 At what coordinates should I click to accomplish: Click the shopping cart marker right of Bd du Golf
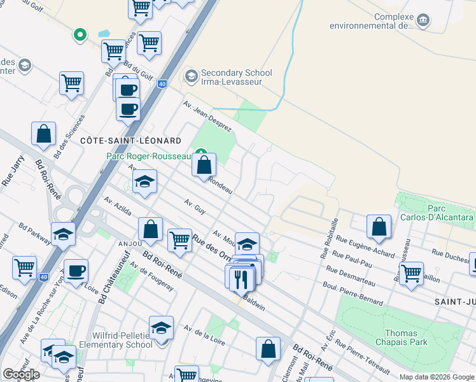point(150,44)
